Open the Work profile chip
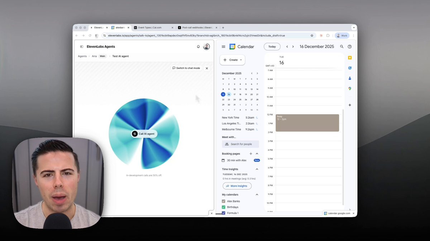 342,36
